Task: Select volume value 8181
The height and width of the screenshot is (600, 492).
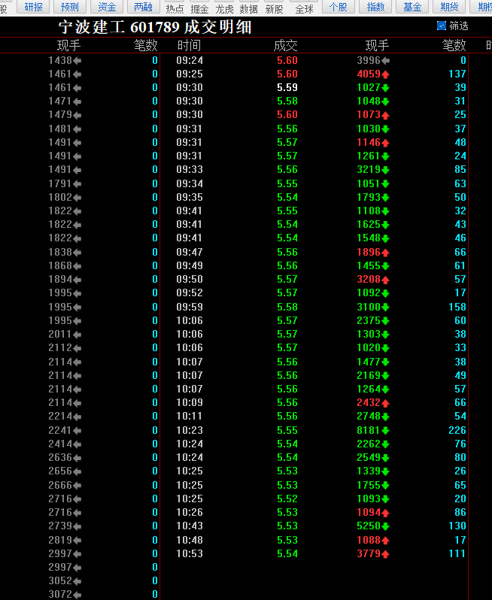Action: tap(369, 430)
